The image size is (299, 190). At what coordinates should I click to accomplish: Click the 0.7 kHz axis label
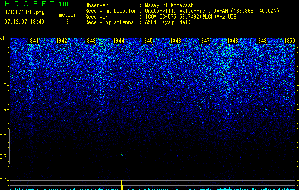click(3, 157)
